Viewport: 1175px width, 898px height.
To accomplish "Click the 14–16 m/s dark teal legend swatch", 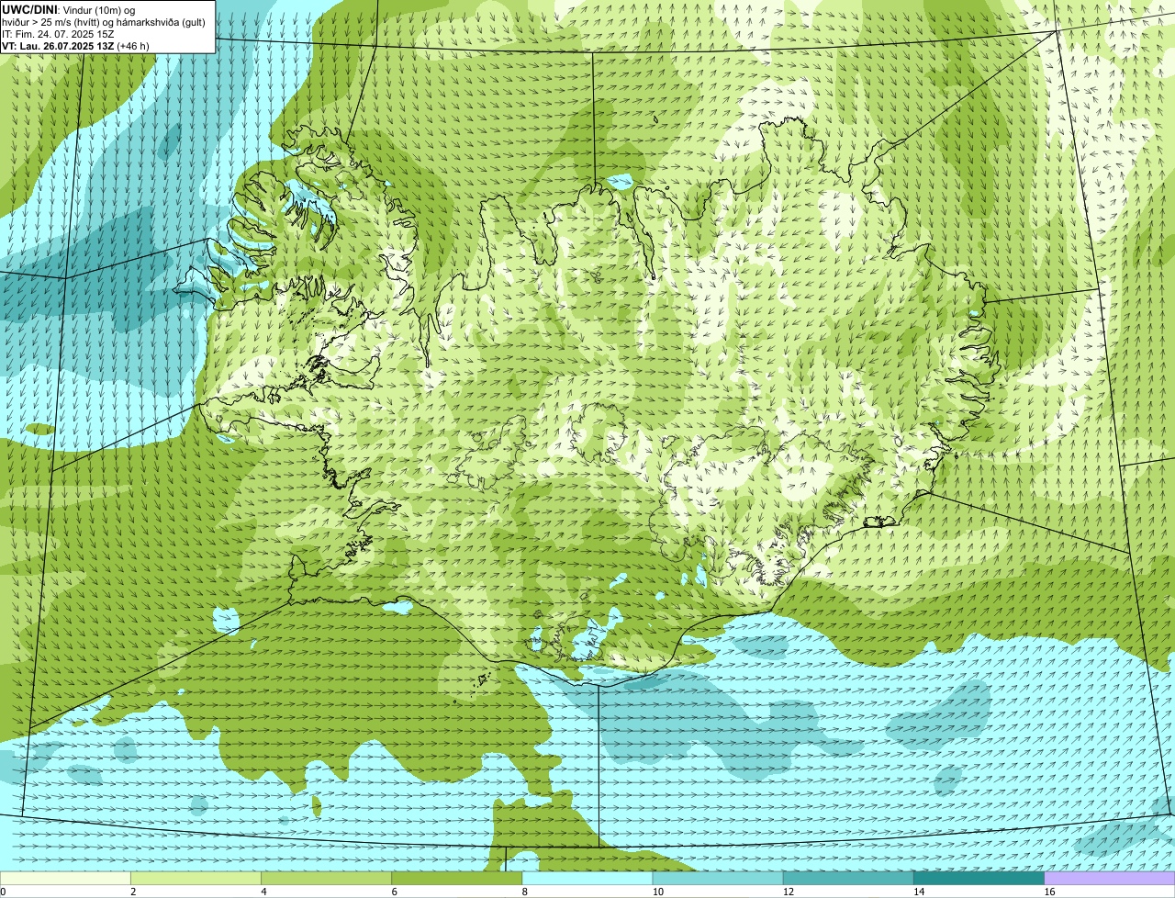I will [979, 878].
